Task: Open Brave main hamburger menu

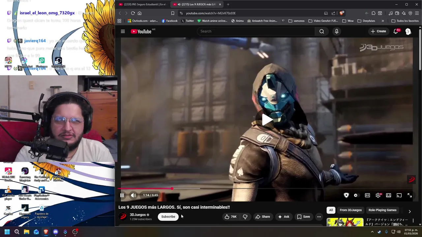Action: coord(417,13)
